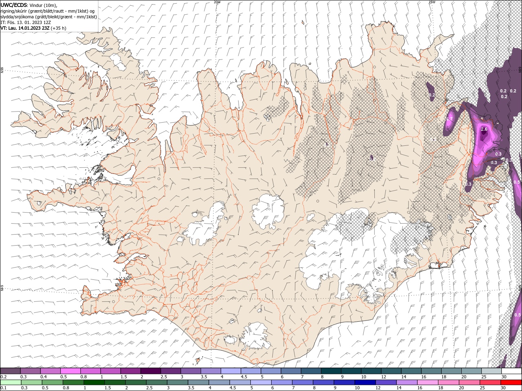Pick lower rain legend swatch between 7 and 8
The image size is (522, 391).
click(302, 382)
